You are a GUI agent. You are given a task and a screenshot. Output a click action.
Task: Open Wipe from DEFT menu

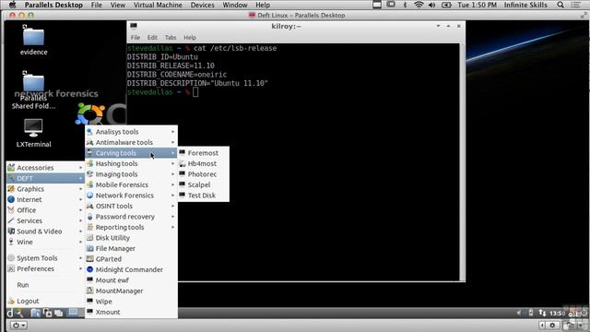(x=131, y=302)
